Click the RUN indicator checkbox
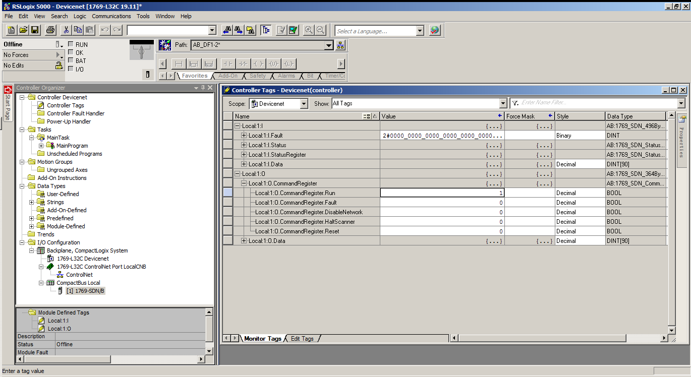Image resolution: width=691 pixels, height=377 pixels. [x=71, y=44]
